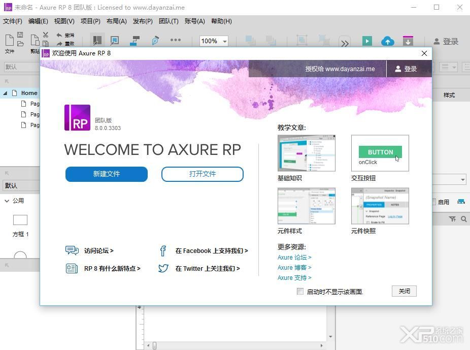Screen dimensions: 470x350
Task: Click the Send to Back icon
Action: 271,41
